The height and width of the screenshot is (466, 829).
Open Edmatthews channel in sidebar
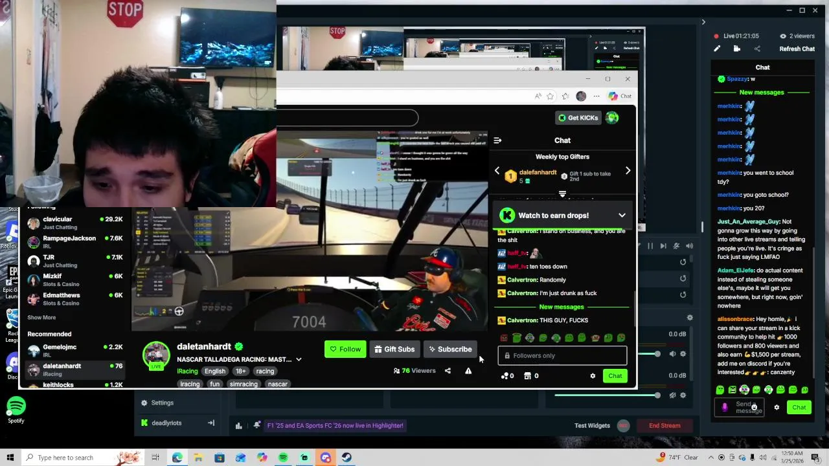point(74,298)
